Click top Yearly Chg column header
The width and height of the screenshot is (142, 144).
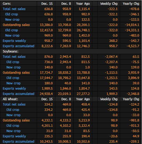(131, 4)
